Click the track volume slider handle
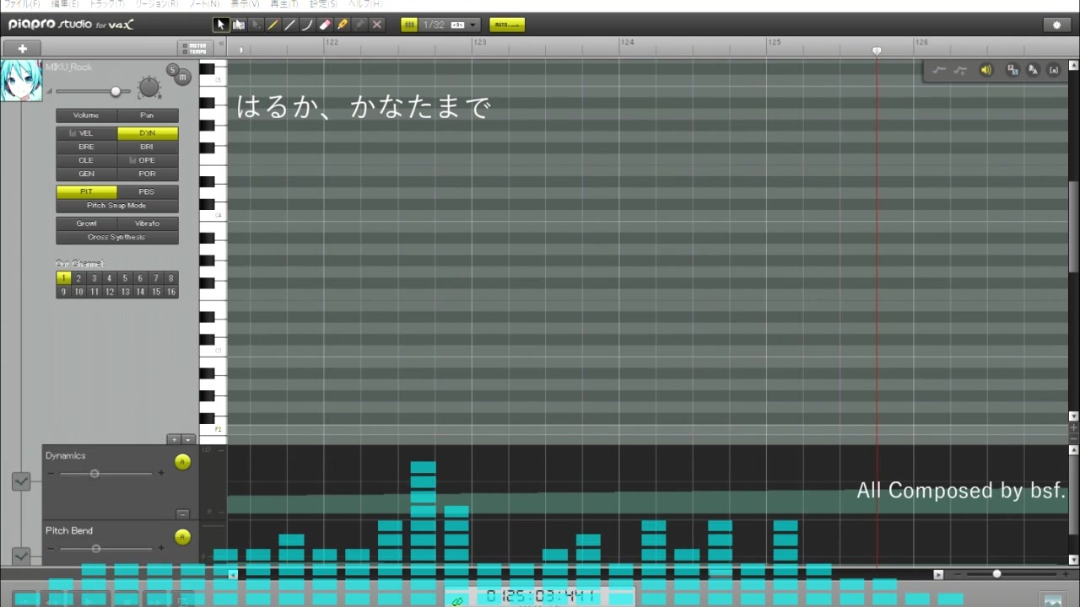1080x607 pixels. 116,91
